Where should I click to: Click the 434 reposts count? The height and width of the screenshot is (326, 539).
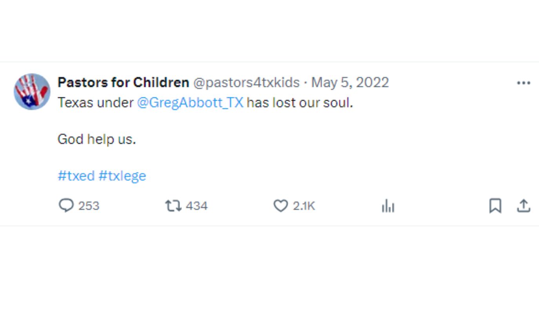tap(196, 206)
